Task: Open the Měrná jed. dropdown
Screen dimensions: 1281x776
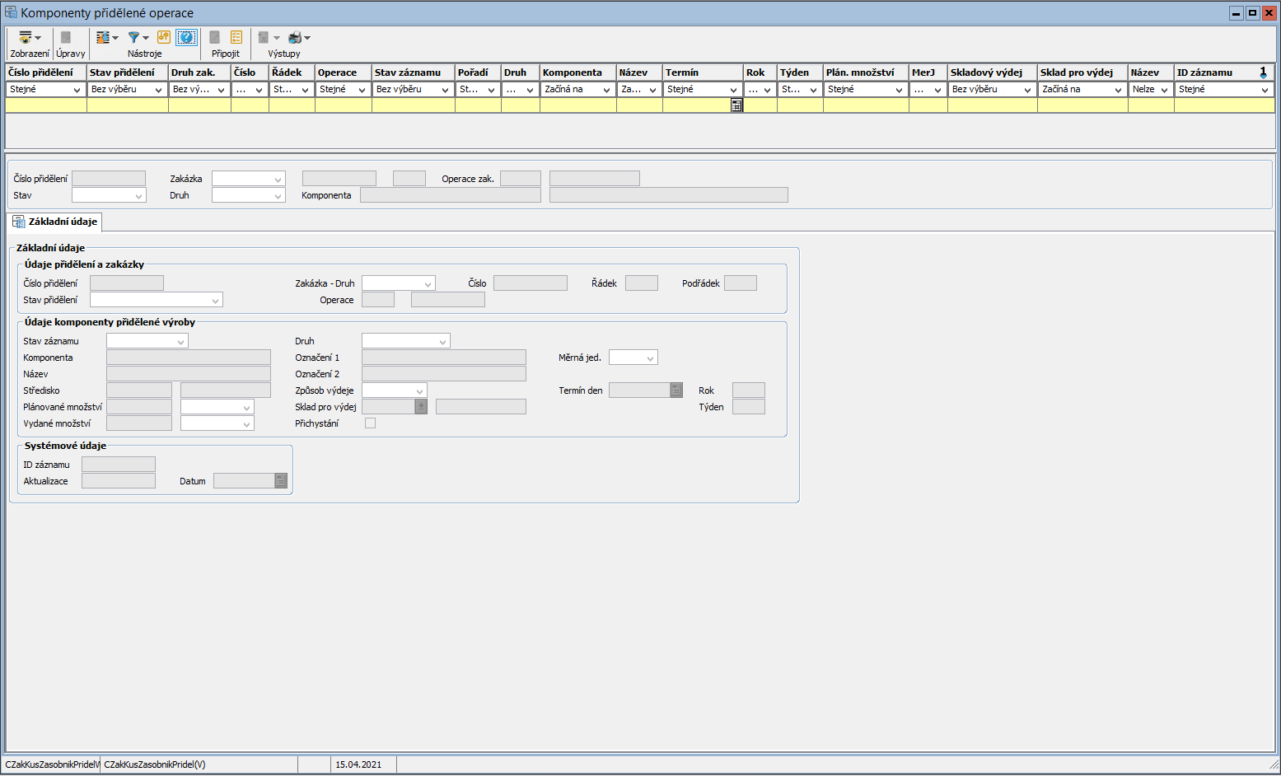Action: [x=650, y=358]
